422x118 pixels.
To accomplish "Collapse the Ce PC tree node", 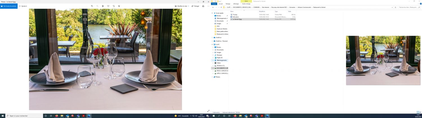I will pos(212,44).
